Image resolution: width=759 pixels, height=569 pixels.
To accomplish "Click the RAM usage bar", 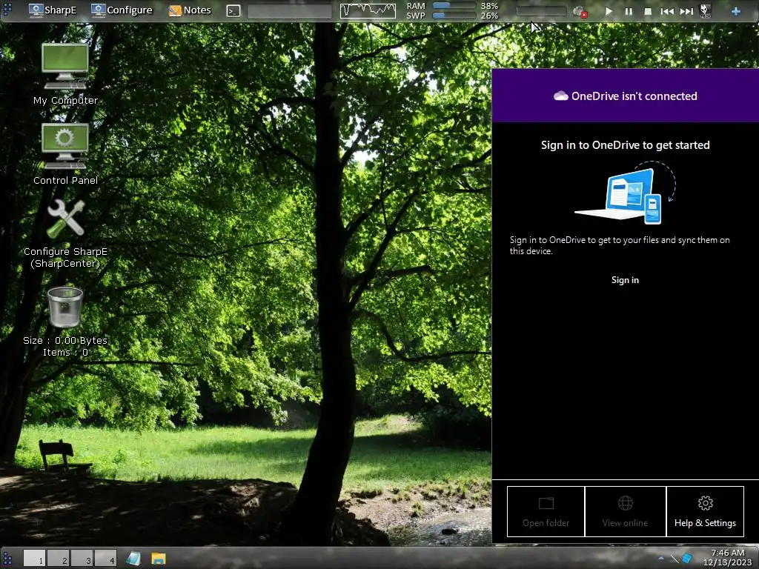I will [x=454, y=5].
